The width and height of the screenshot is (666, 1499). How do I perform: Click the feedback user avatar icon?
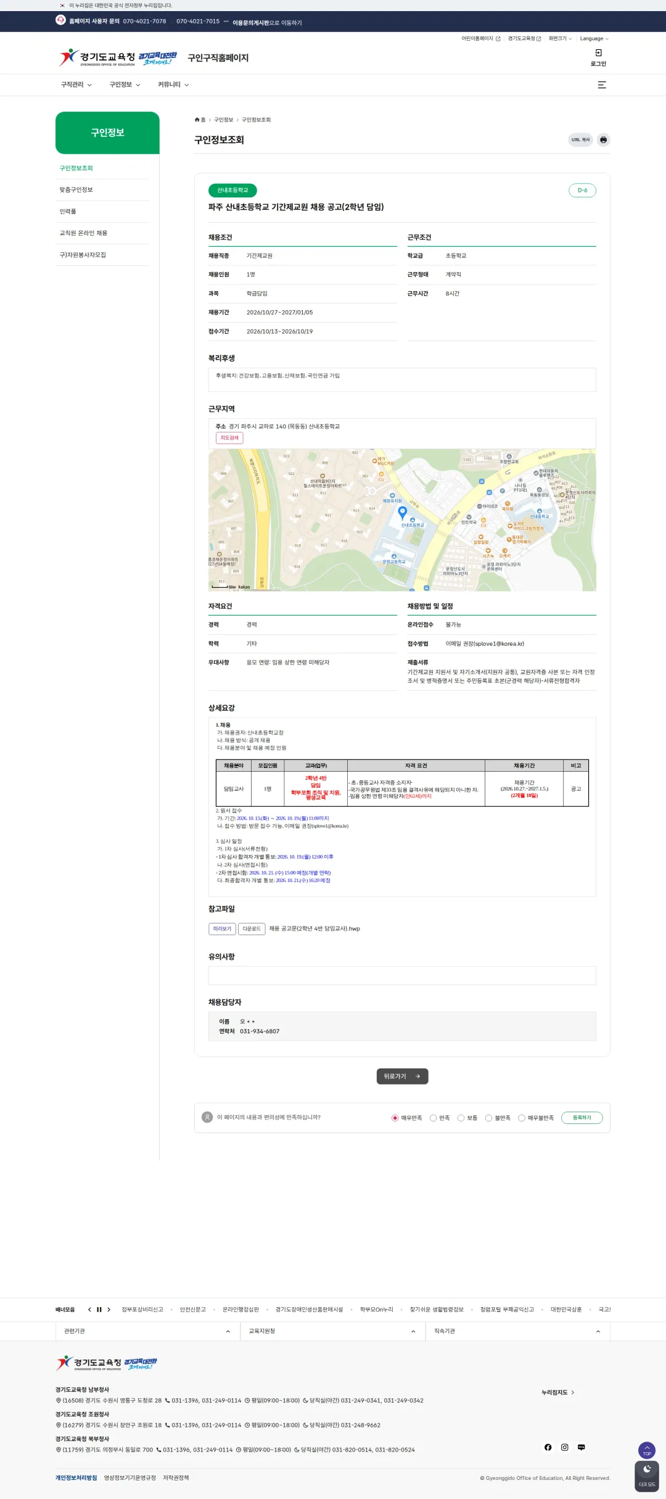coord(207,1117)
